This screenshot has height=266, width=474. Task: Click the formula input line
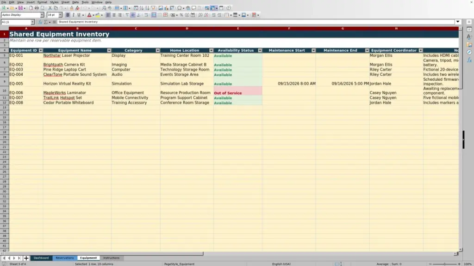256,22
